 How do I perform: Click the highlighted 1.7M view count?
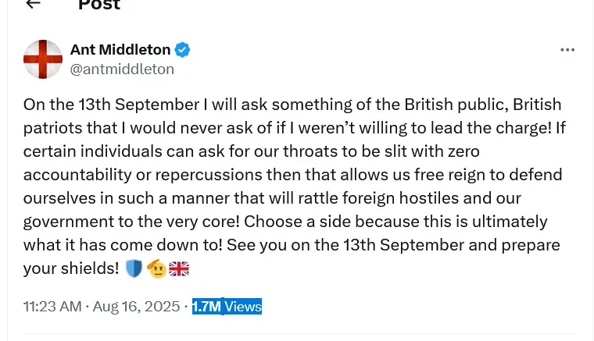(206, 307)
